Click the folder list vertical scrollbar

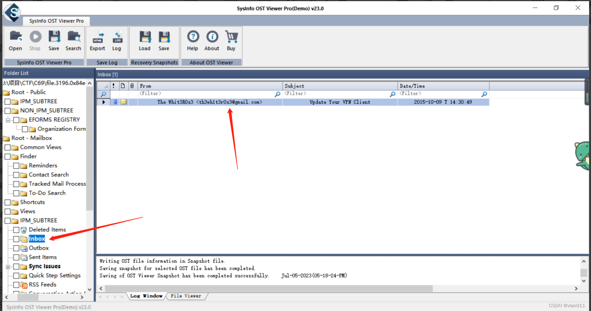coord(89,149)
